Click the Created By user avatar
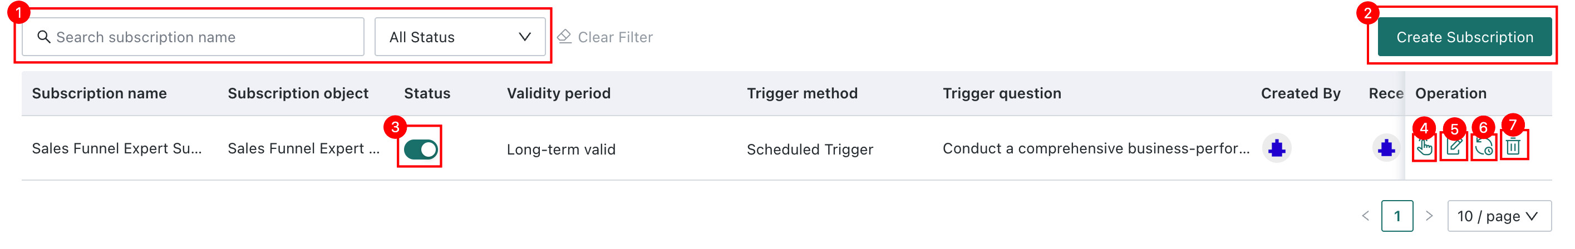 click(1277, 148)
